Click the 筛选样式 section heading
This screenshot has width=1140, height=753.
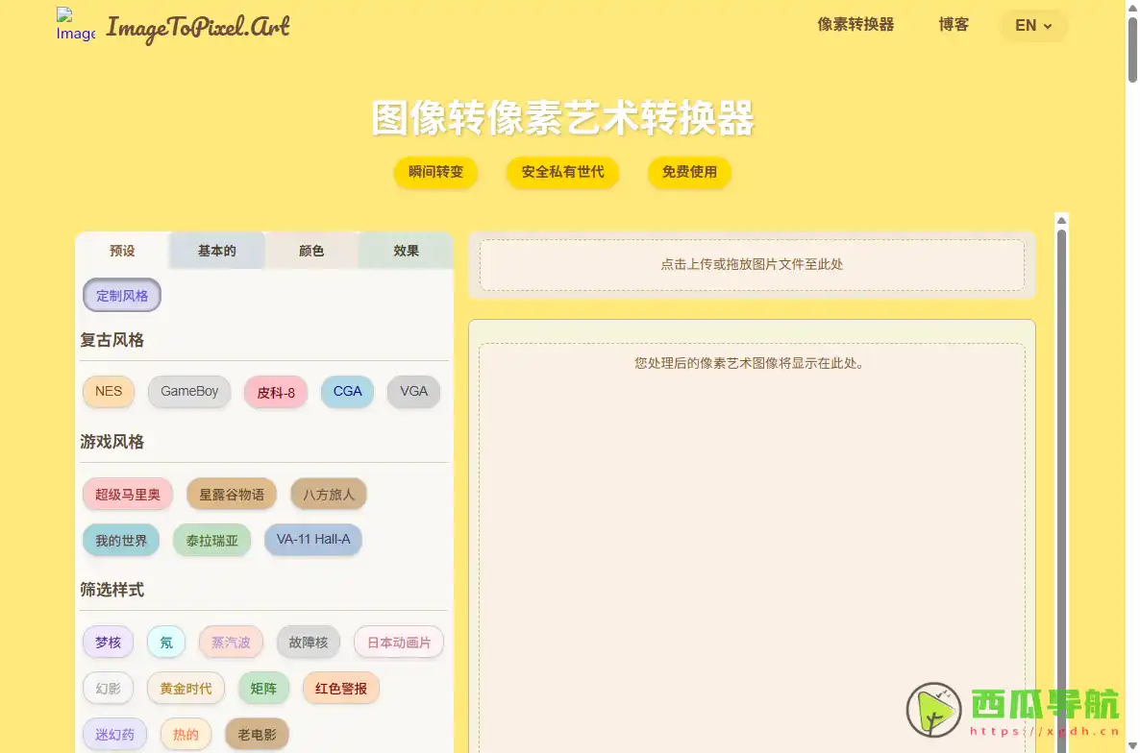(112, 590)
